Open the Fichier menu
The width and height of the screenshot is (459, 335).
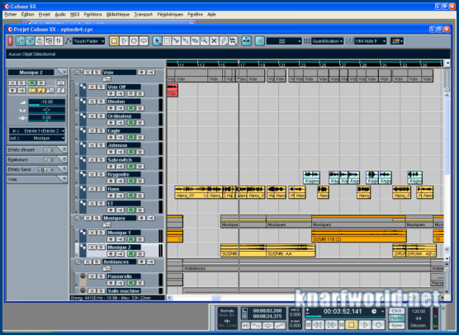click(x=11, y=14)
